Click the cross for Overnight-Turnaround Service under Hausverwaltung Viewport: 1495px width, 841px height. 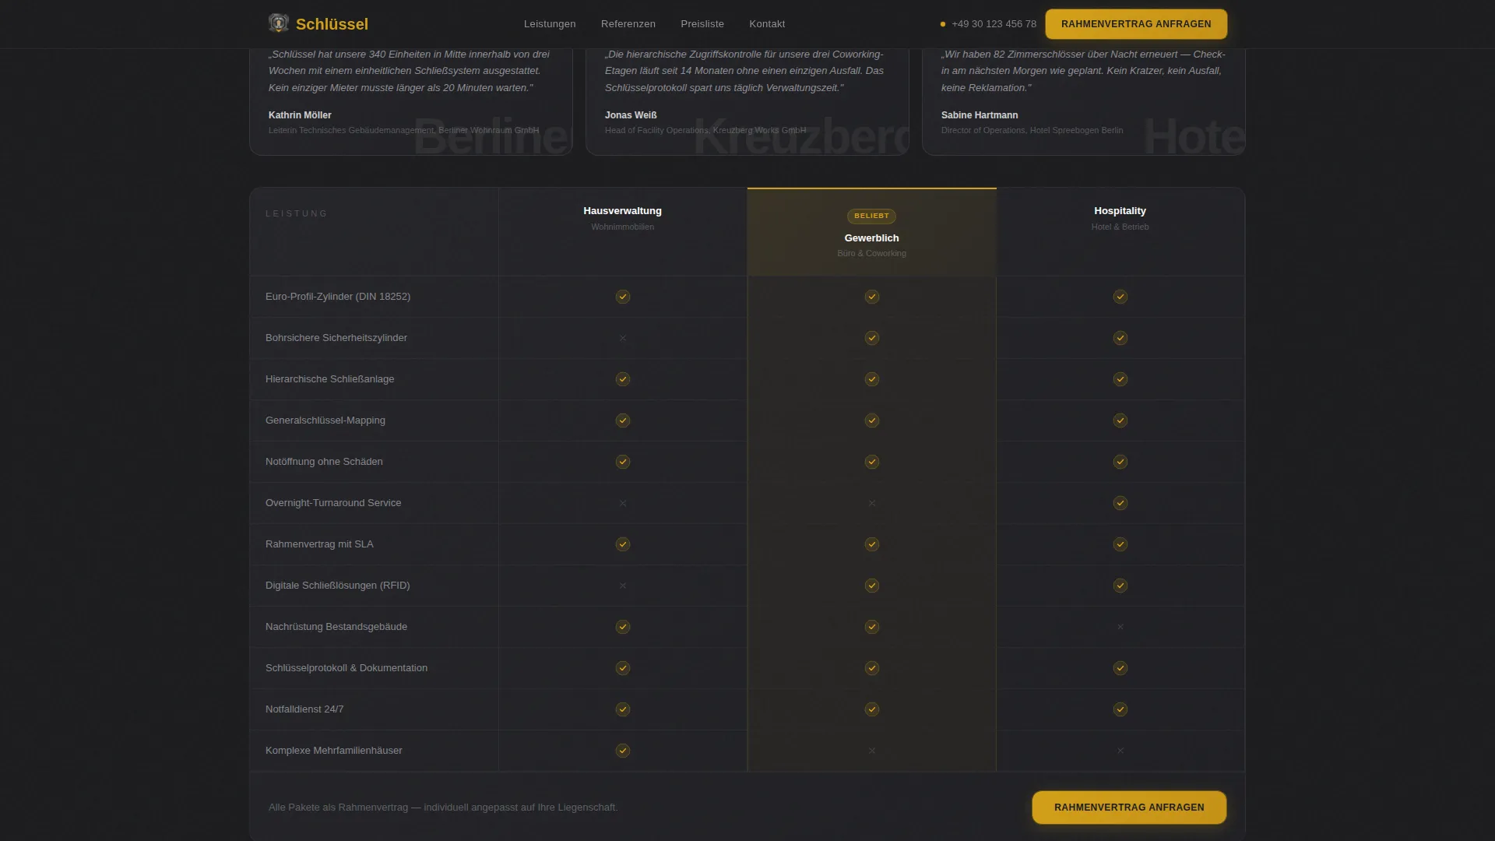tap(623, 503)
